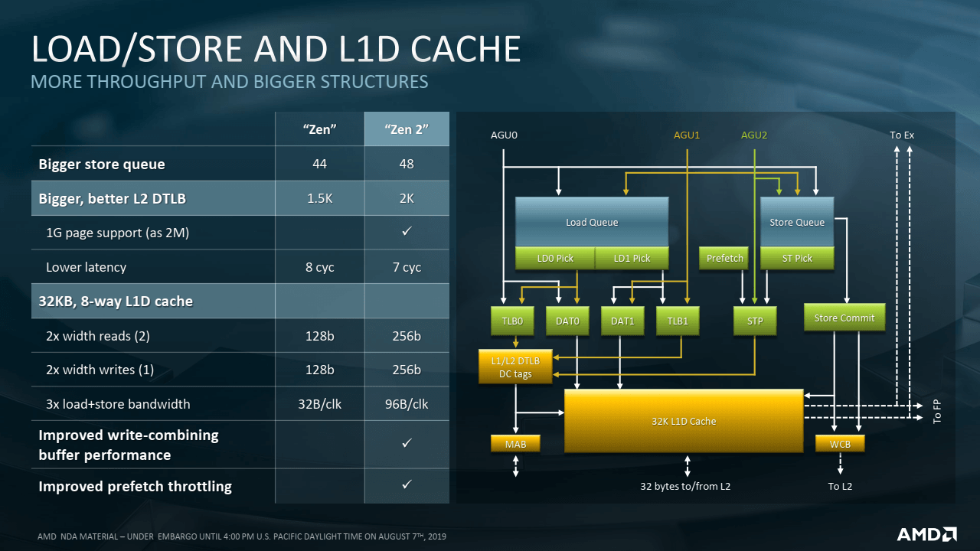980x551 pixels.
Task: Click the Zen store queue value 44
Action: pyautogui.click(x=319, y=164)
